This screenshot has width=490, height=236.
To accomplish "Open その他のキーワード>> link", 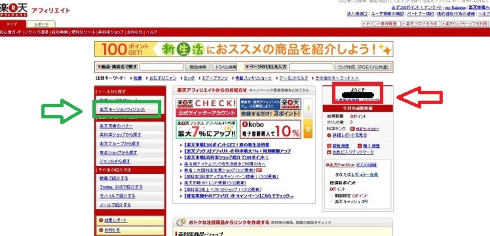I will pos(337,78).
